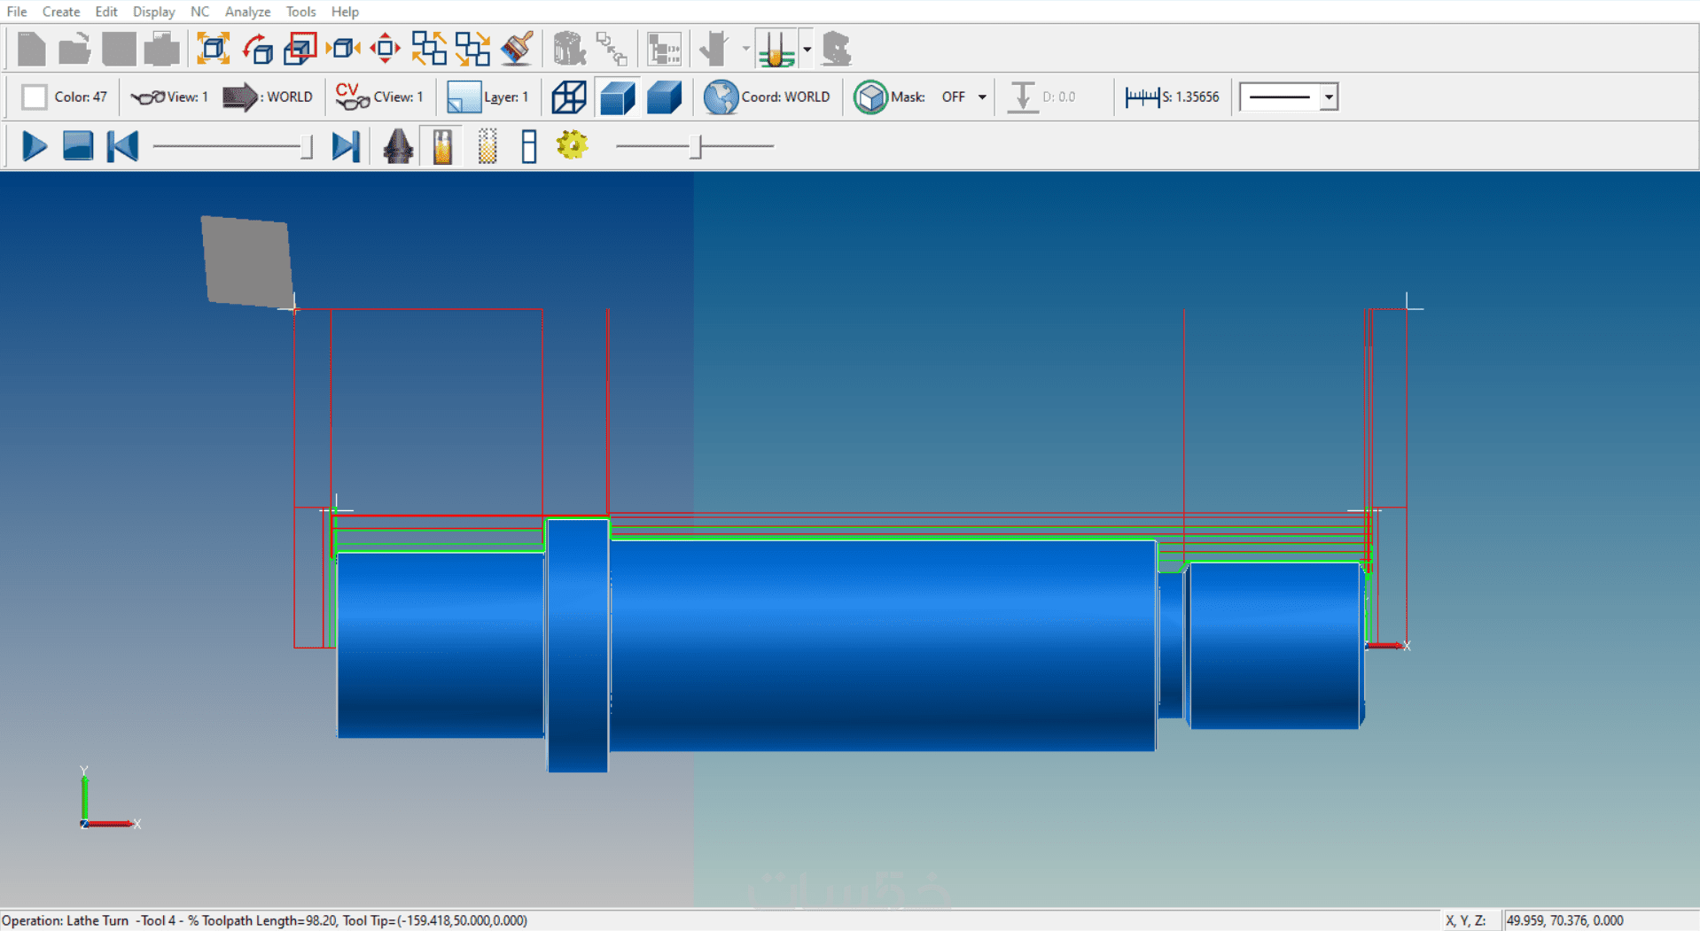Expand the line style dropdown
The width and height of the screenshot is (1700, 931).
[x=1328, y=97]
